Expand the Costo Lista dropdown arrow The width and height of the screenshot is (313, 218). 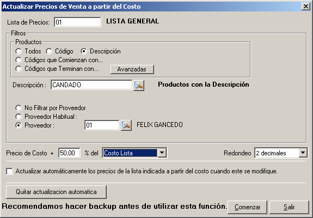pos(162,153)
